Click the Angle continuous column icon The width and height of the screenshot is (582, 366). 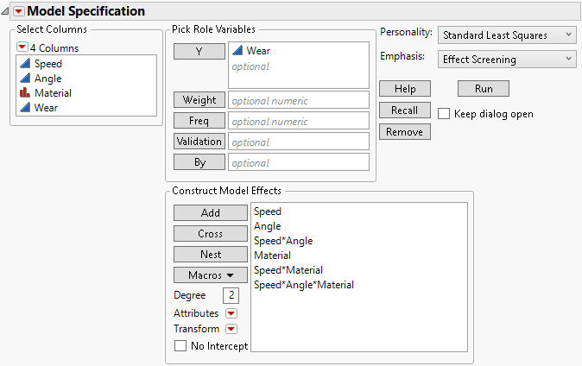(25, 79)
